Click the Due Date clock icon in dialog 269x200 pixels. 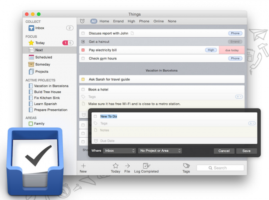pyautogui.click(x=96, y=141)
